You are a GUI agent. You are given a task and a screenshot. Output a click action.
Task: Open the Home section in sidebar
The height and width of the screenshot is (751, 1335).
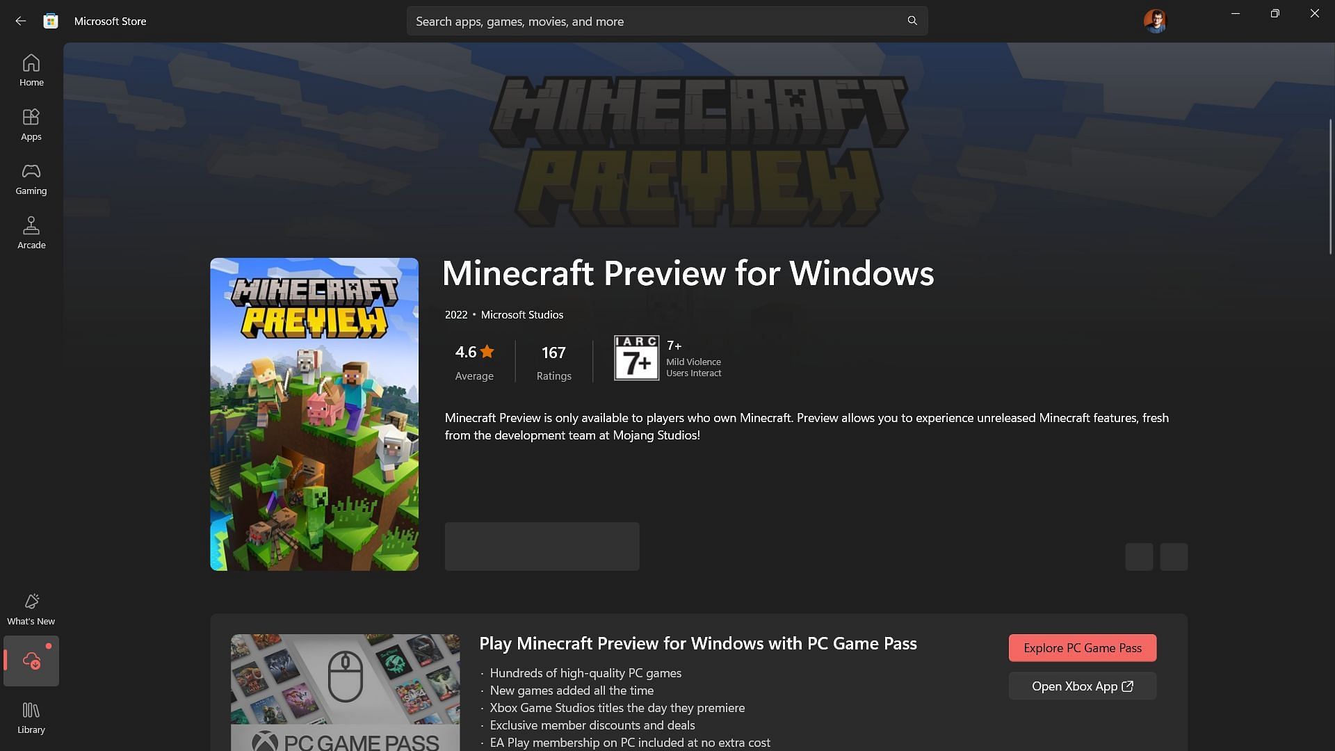(x=31, y=70)
